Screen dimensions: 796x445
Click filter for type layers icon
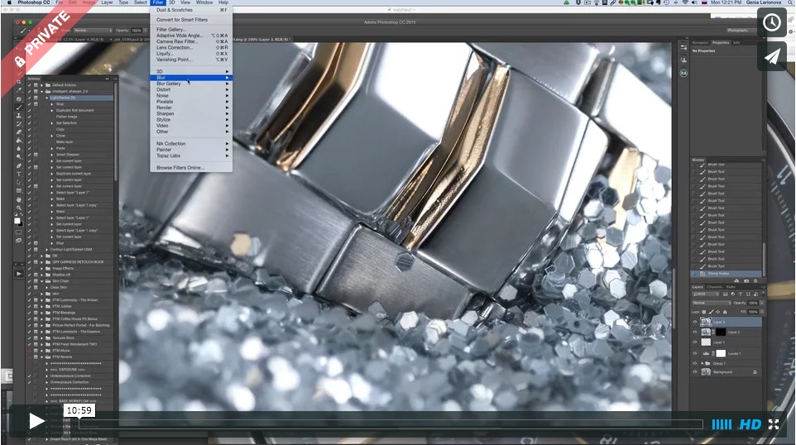point(741,294)
